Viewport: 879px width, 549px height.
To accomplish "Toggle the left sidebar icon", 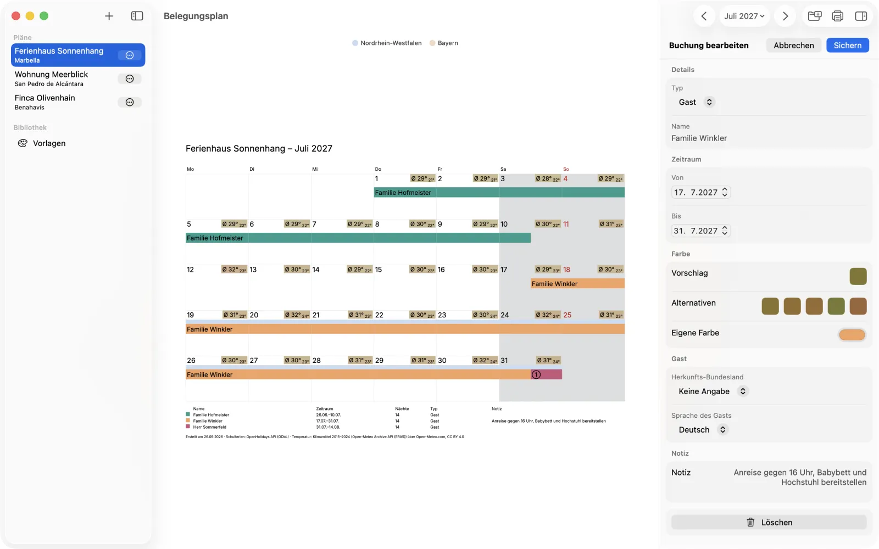I will (x=137, y=16).
